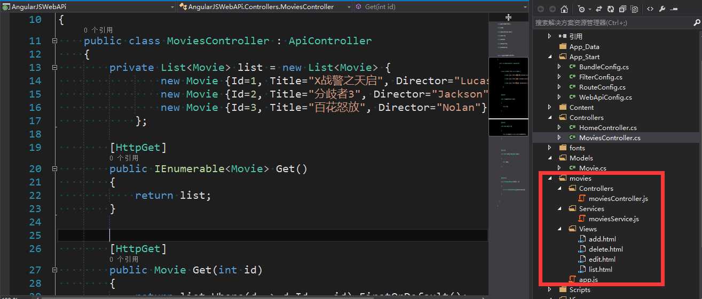Collapse the movies Views subfolder arrow
Image resolution: width=702 pixels, height=299 pixels.
click(559, 229)
